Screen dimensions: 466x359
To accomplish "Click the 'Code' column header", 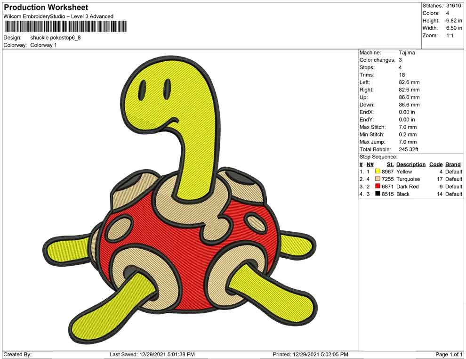I will (x=436, y=164).
